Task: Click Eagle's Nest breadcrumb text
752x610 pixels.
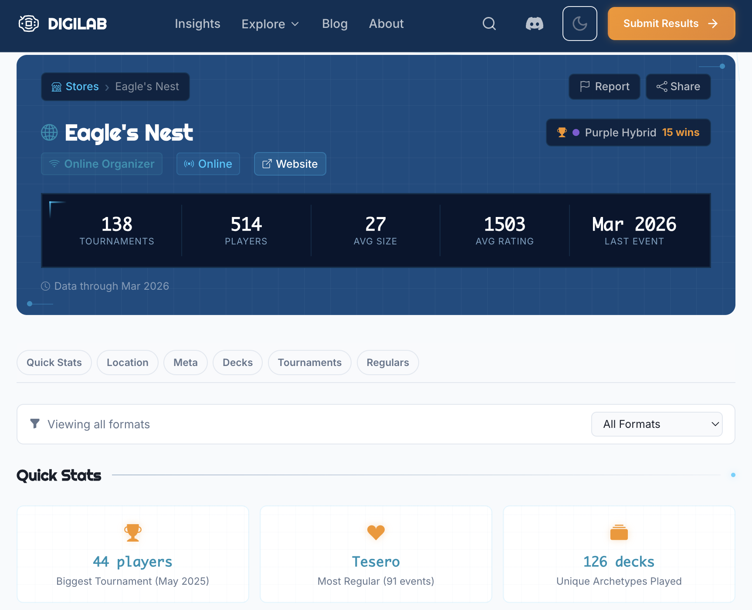Action: point(147,87)
